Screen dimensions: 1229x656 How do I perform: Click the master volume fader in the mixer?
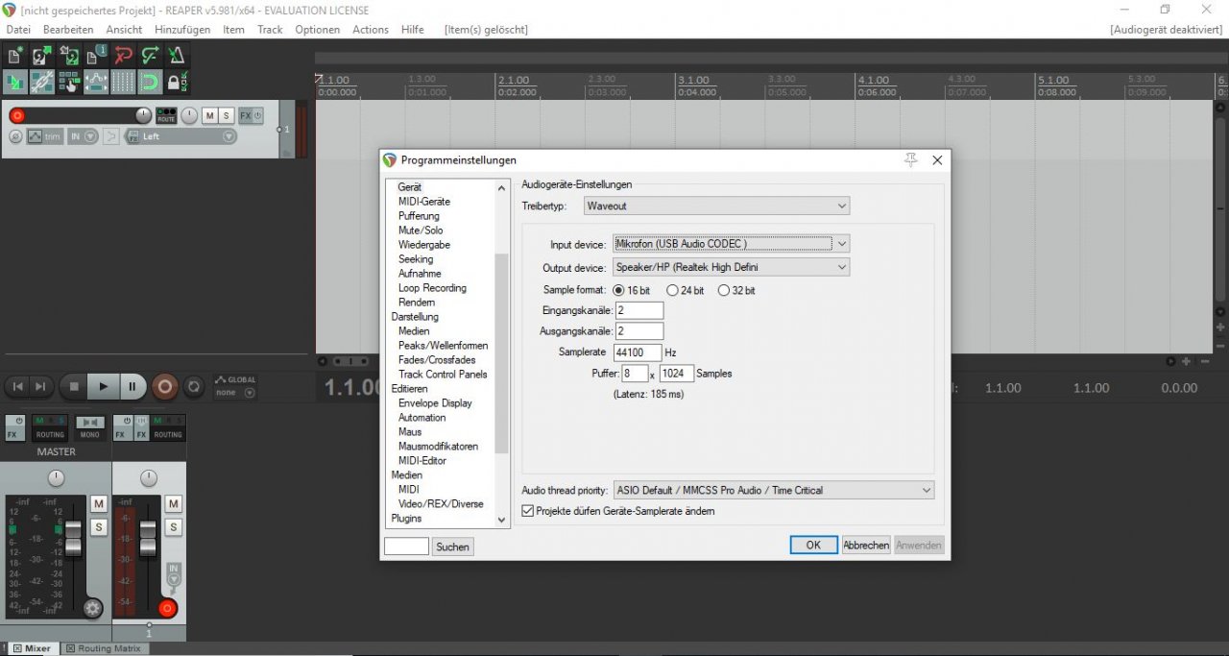pos(73,538)
